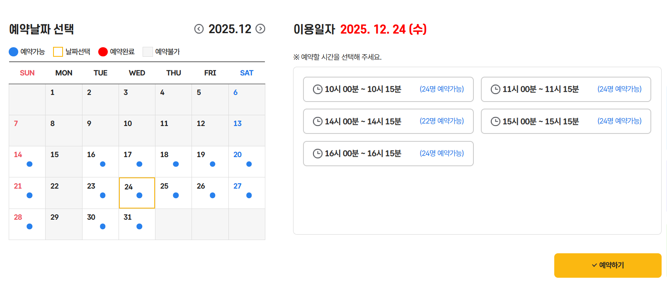Select the 16시 00분 ~ 16시 15분 slot

[x=388, y=153]
